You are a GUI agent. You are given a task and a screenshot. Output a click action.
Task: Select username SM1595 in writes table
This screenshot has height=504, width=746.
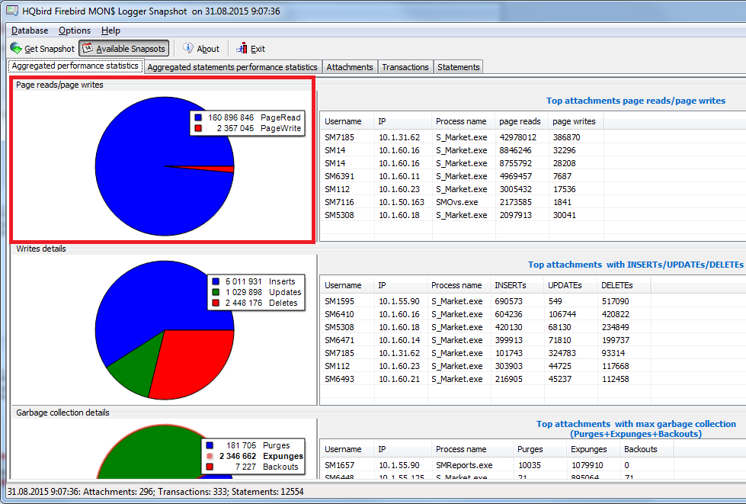pyautogui.click(x=339, y=301)
